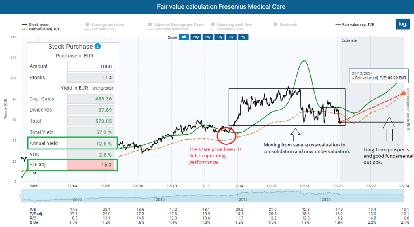The height and width of the screenshot is (227, 414).
Task: Click the 12/18 x-axis date label
Action: tap(304, 186)
